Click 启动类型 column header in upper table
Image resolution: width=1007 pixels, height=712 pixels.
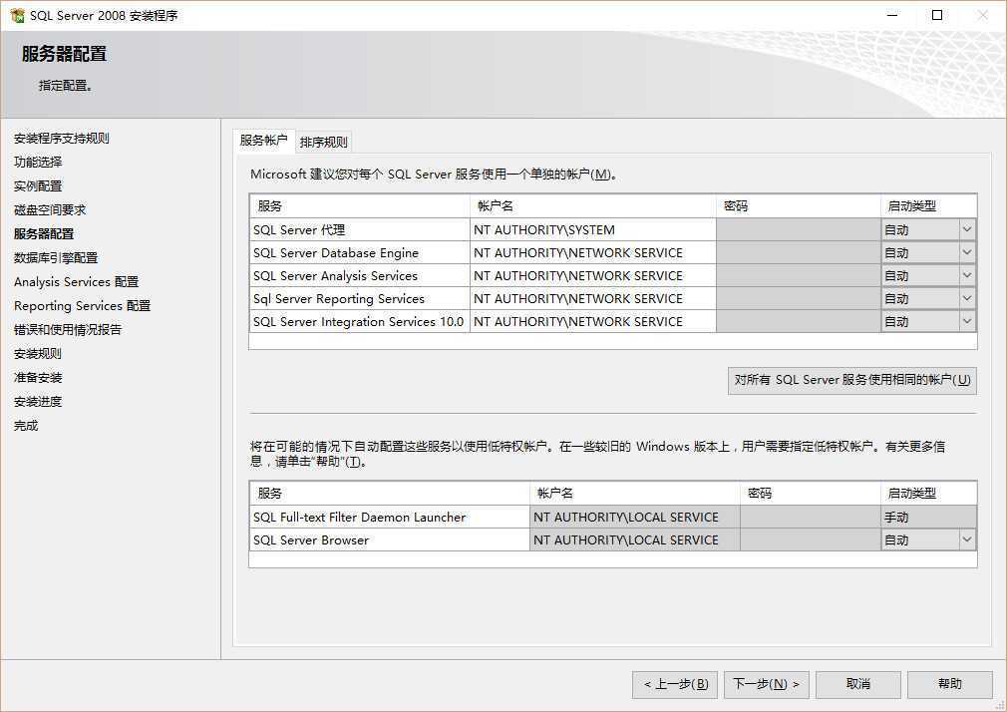(928, 206)
